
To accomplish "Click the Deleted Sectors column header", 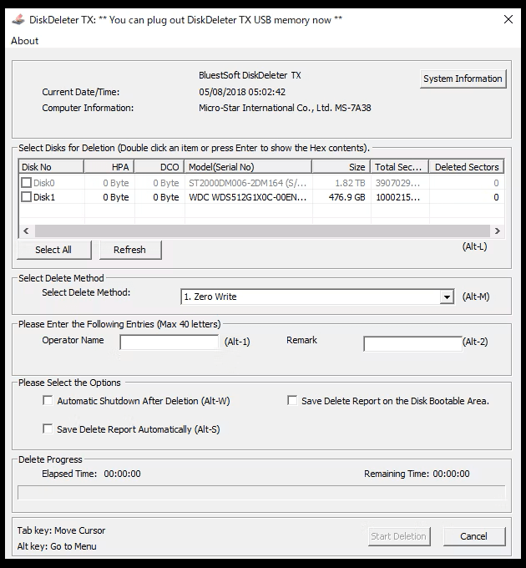I will [x=466, y=167].
